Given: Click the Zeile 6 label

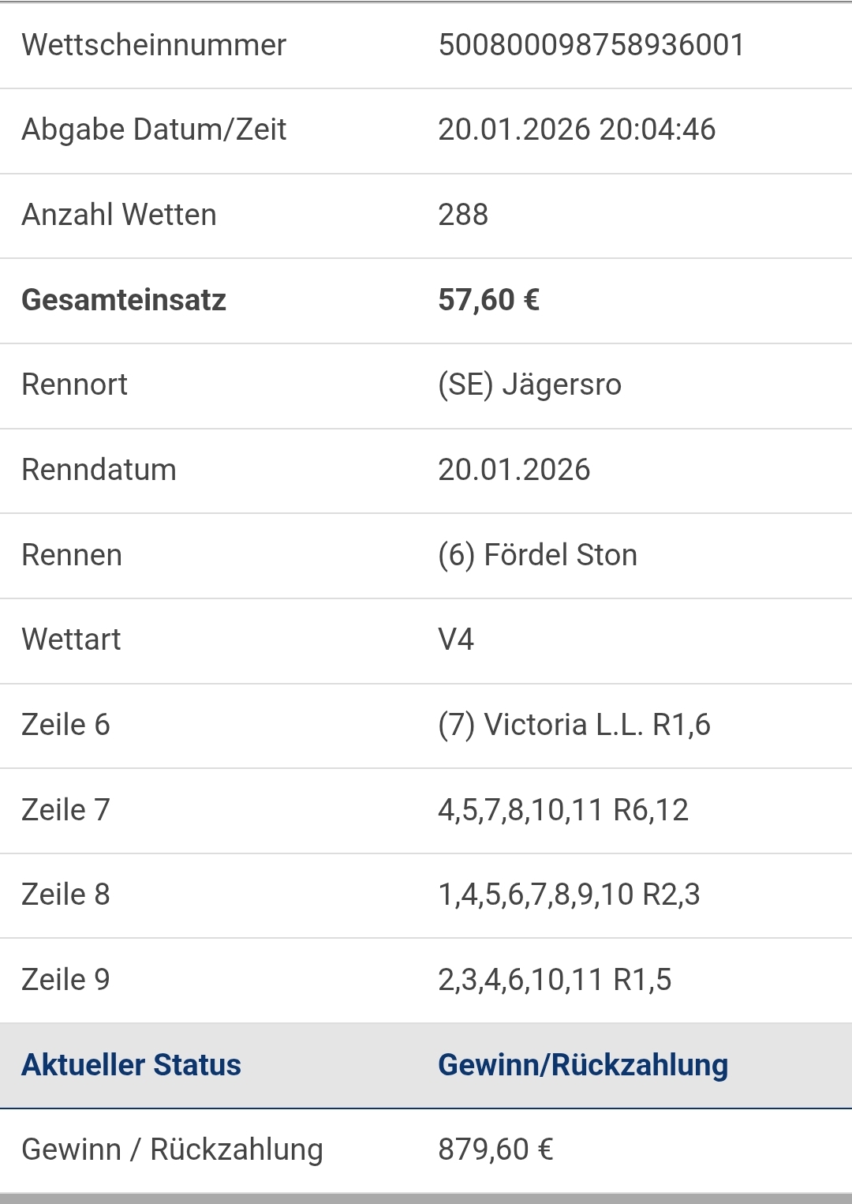Looking at the screenshot, I should pos(65,725).
